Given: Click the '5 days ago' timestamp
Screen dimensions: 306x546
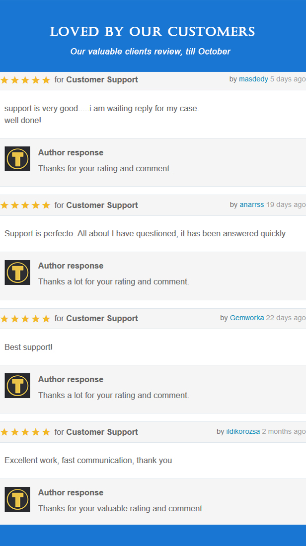Looking at the screenshot, I should click(x=288, y=79).
